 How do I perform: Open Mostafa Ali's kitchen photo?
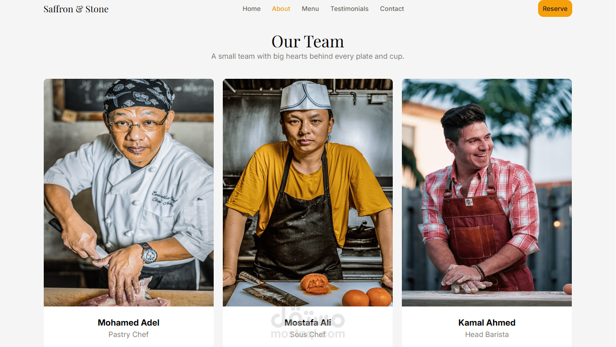[x=308, y=193]
